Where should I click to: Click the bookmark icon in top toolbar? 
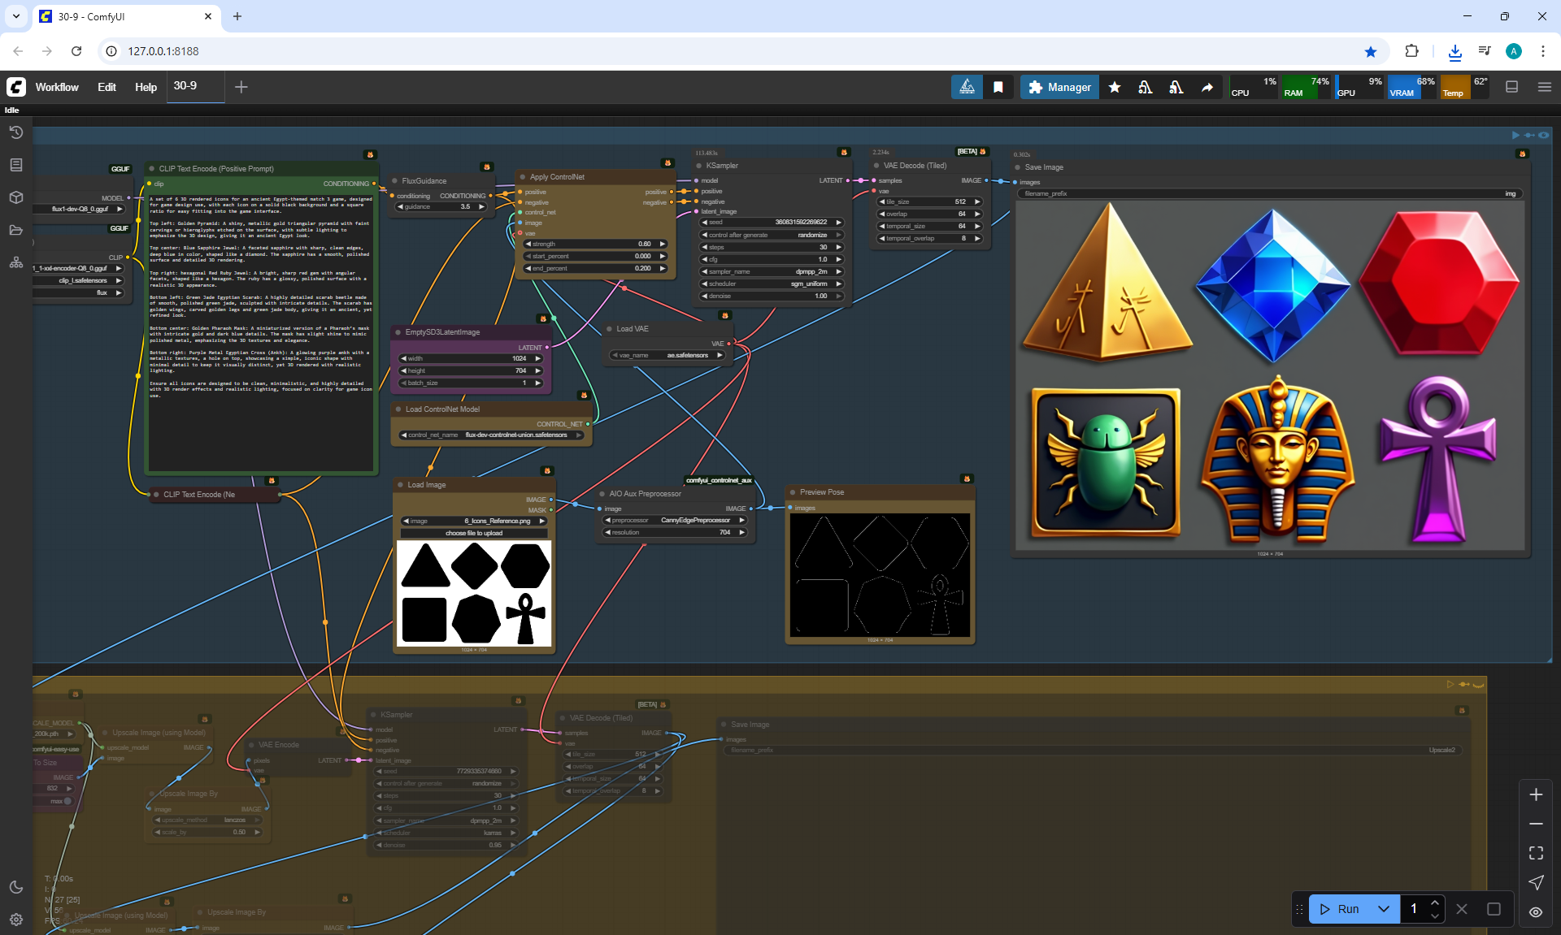[998, 87]
